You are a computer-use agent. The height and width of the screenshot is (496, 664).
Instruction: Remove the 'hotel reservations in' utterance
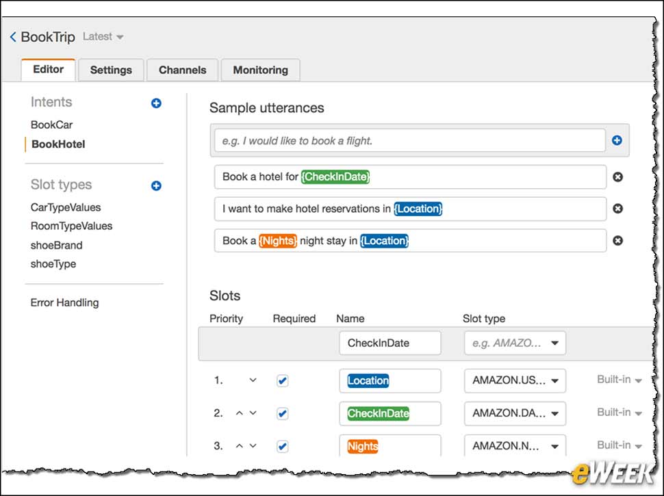coord(618,209)
